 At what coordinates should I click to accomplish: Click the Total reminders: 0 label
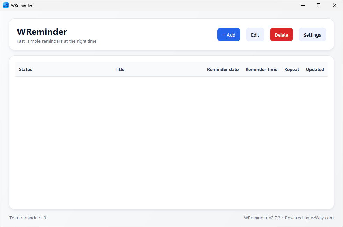tap(28, 218)
